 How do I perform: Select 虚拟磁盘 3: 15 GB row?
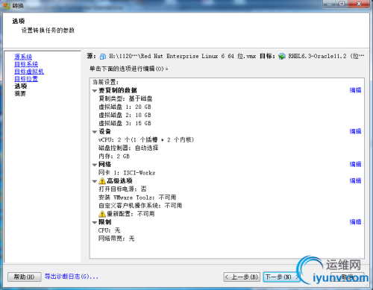point(125,123)
